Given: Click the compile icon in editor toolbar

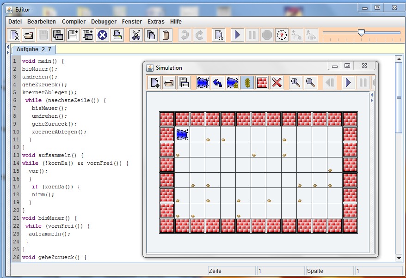Looking at the screenshot, I should coord(218,35).
